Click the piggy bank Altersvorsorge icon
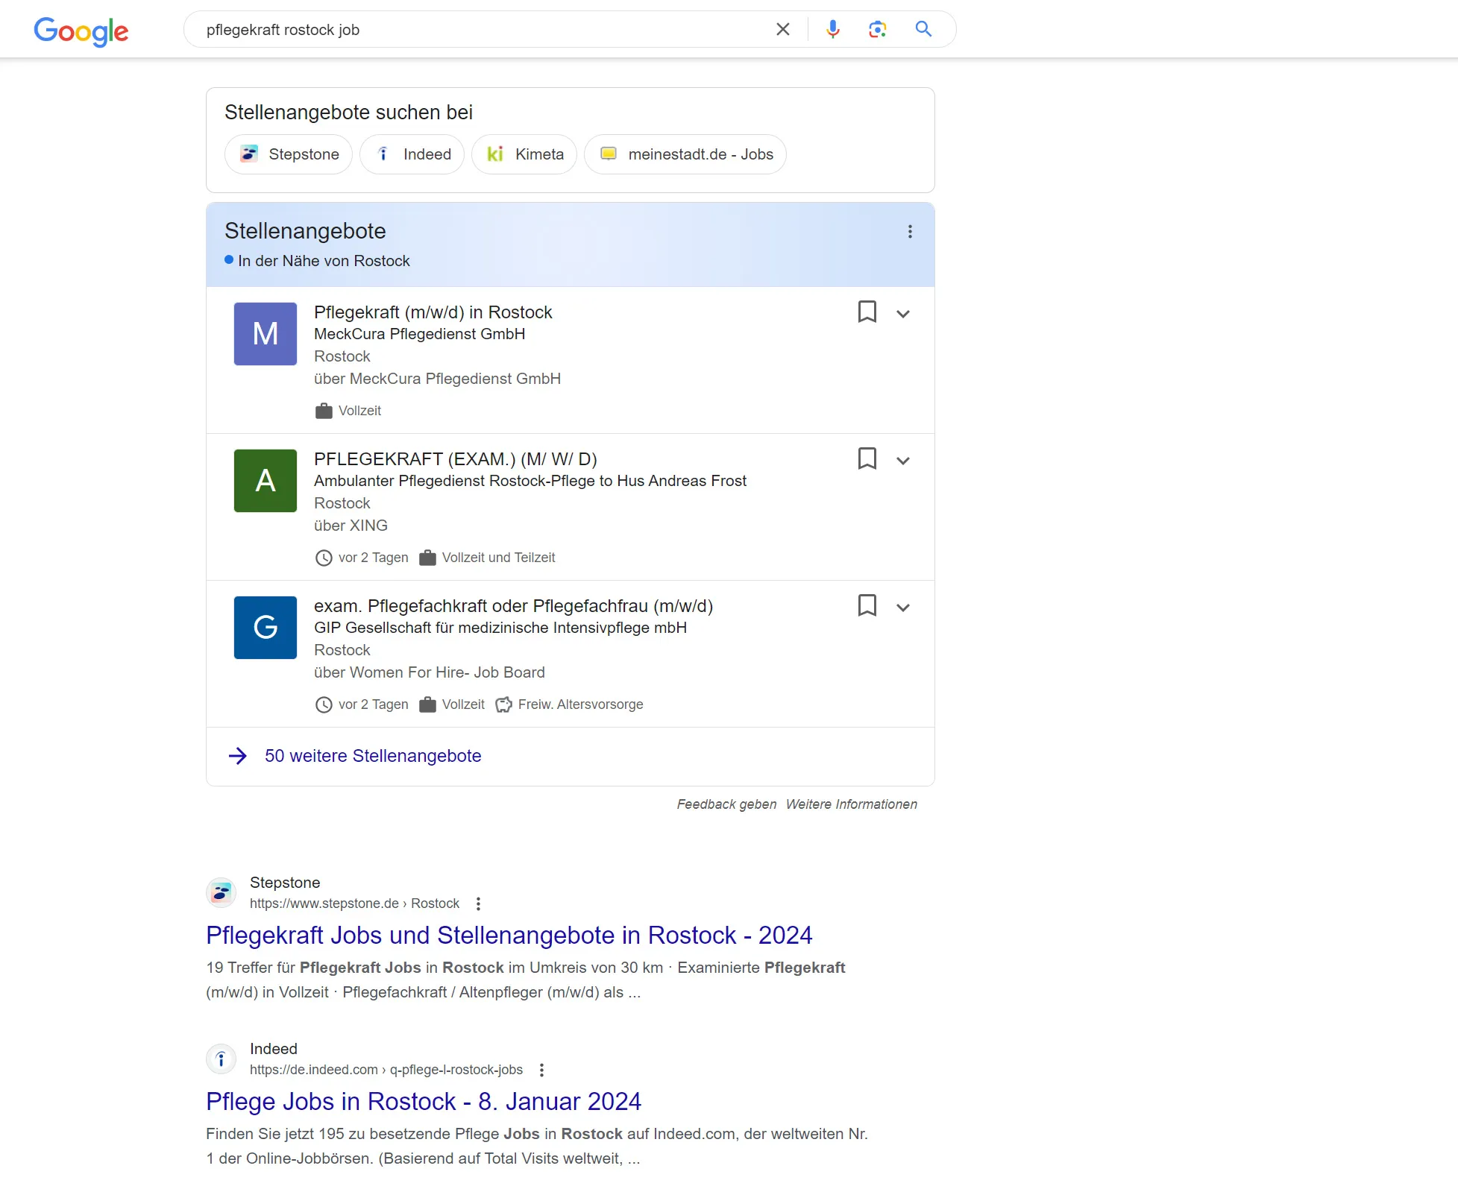Image resolution: width=1458 pixels, height=1192 pixels. pyautogui.click(x=504, y=704)
